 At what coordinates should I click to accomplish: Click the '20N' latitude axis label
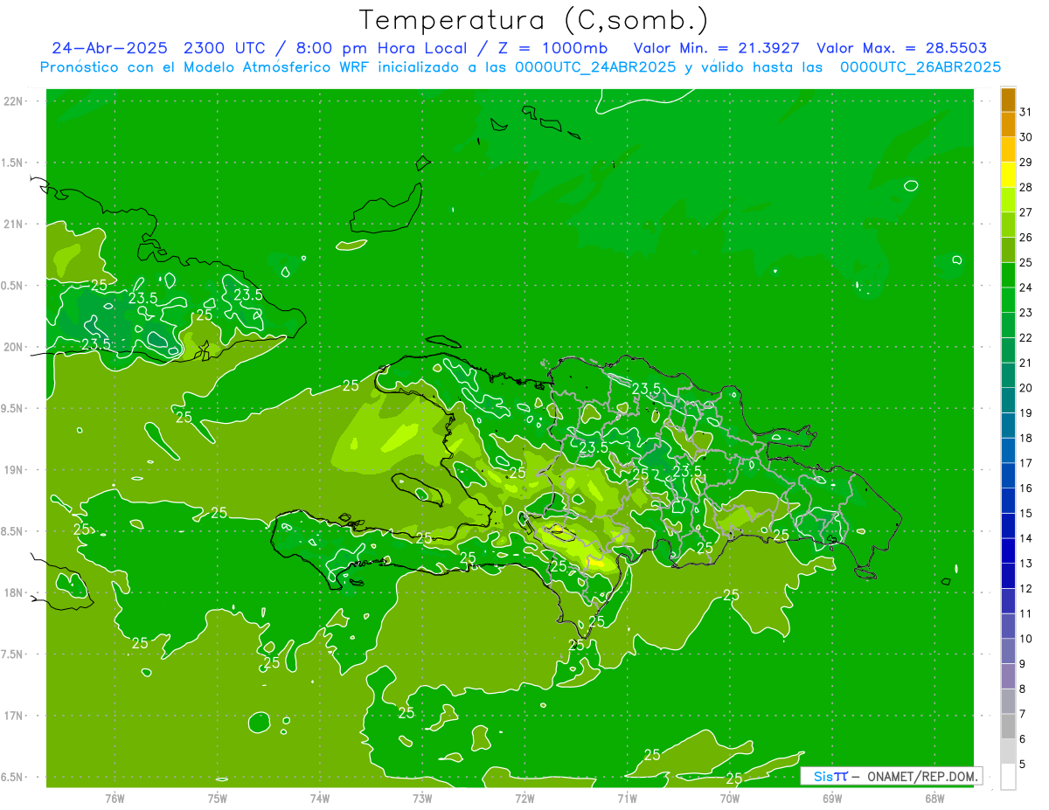15,347
